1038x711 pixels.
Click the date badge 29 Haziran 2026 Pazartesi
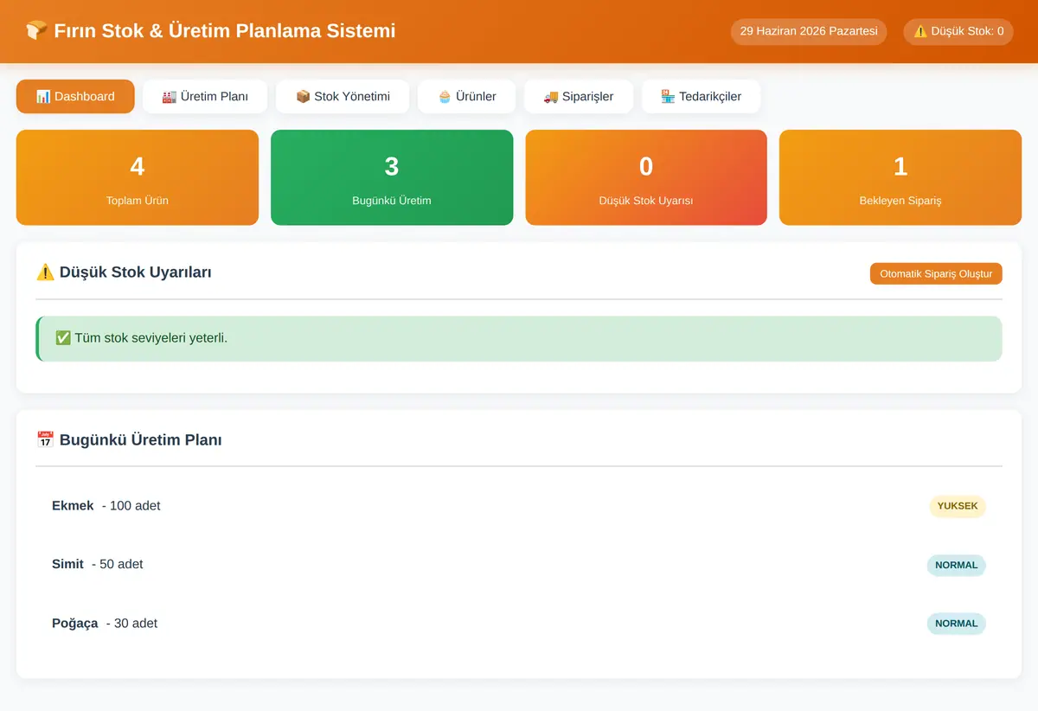(809, 32)
